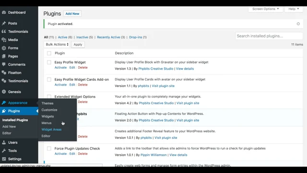Screen dimensions: 307x173
Task: Activate Force Plugin Updates Check plugin
Action: coord(60,154)
